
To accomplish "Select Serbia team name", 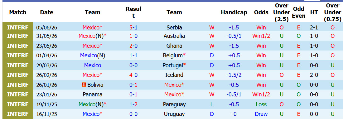I will tap(174, 28).
